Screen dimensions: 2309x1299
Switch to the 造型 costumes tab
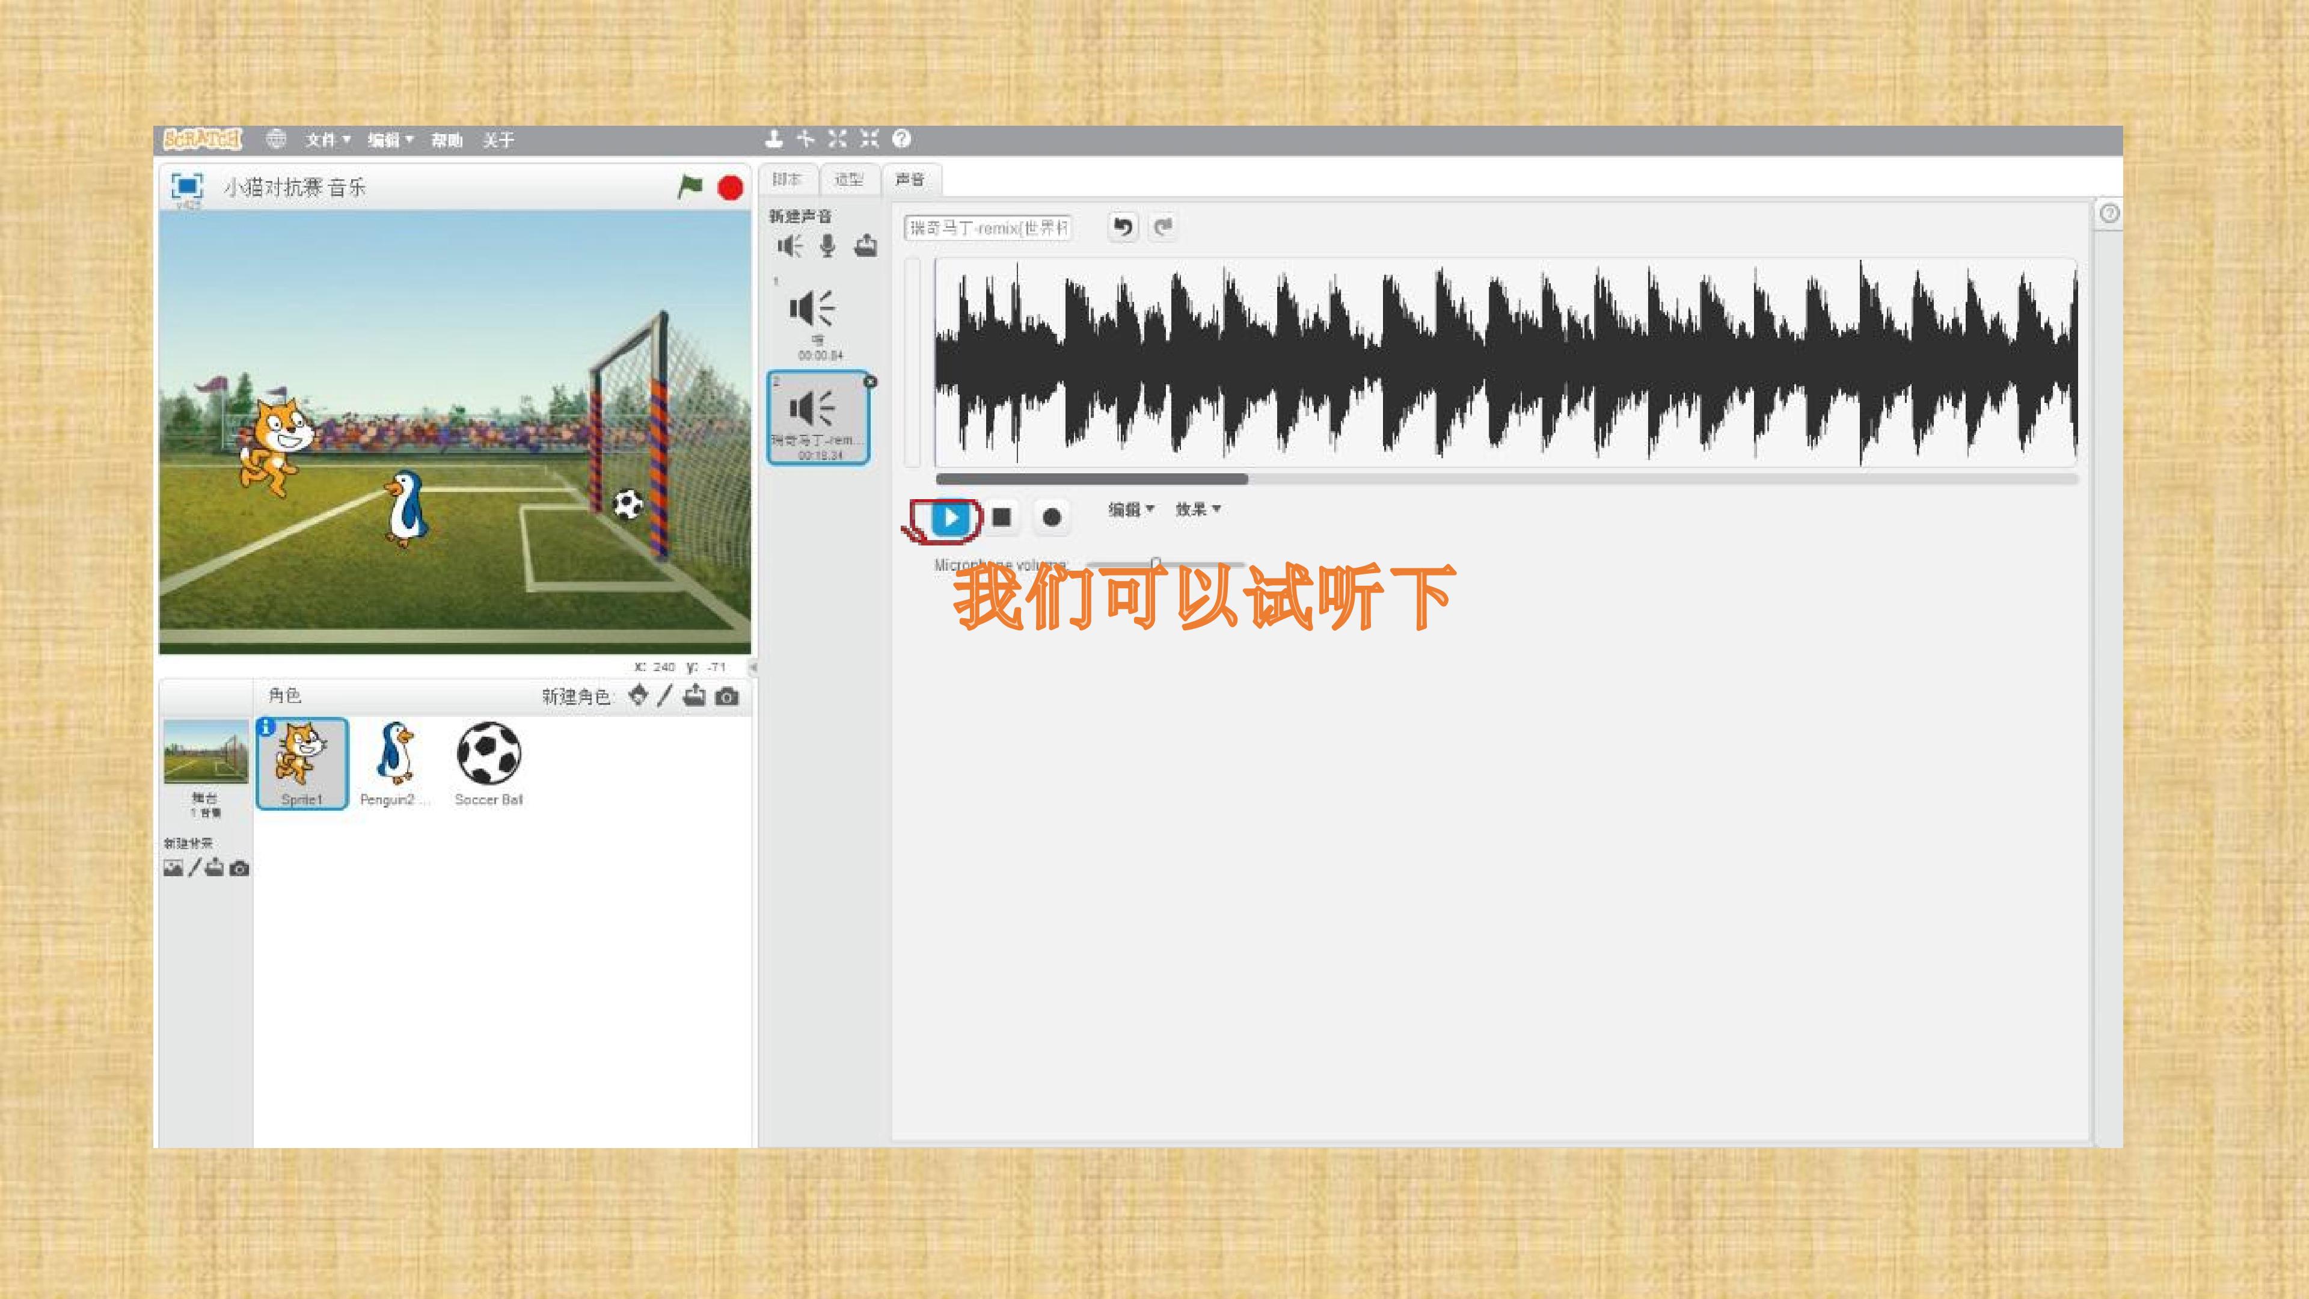[x=849, y=179]
